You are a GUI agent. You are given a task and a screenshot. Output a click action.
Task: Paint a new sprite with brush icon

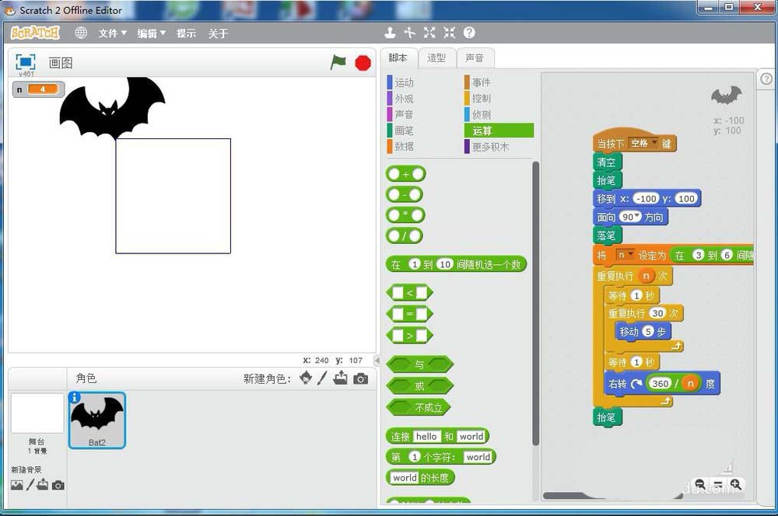[322, 378]
